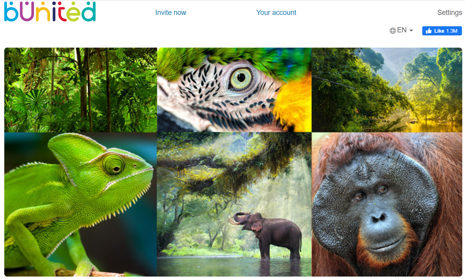Click the Facebook thumbs-up icon
This screenshot has width=465, height=279.
point(429,31)
